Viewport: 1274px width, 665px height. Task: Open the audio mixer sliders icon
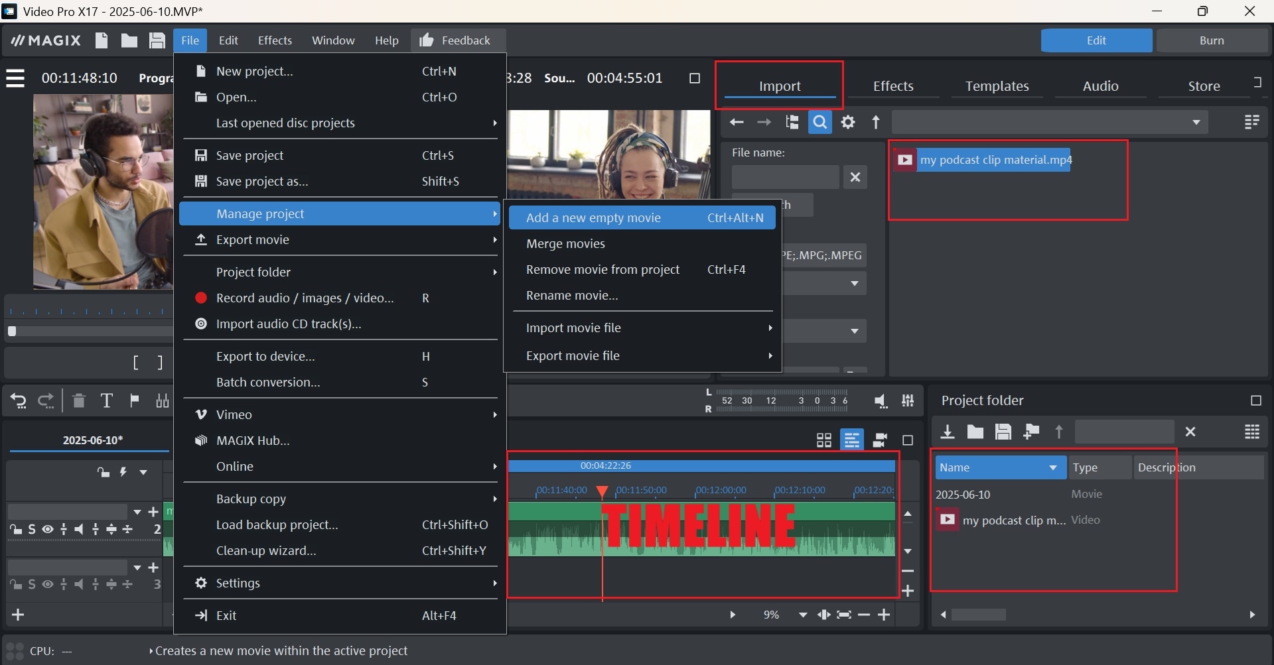point(908,400)
